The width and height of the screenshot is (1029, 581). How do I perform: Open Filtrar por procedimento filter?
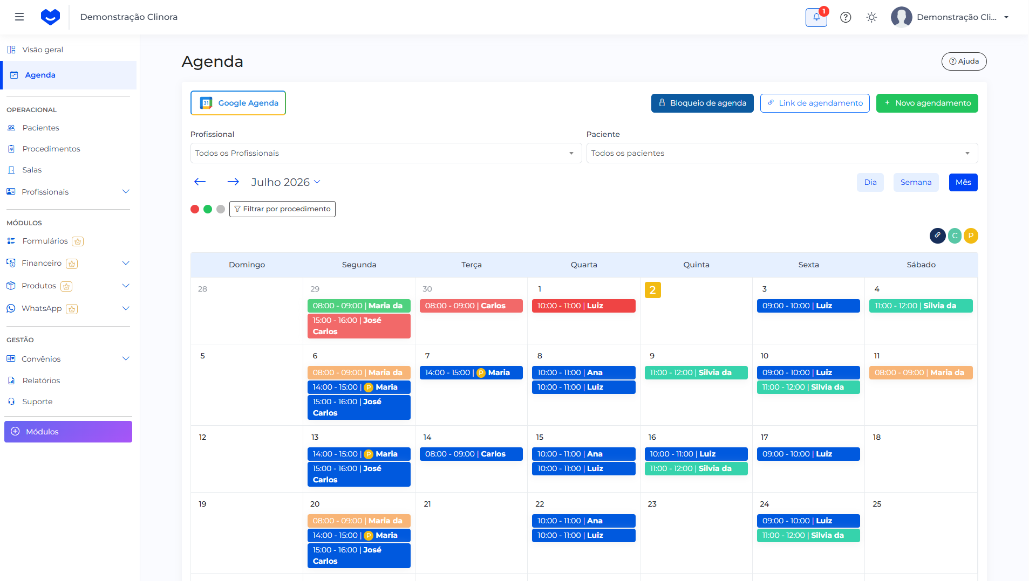282,209
